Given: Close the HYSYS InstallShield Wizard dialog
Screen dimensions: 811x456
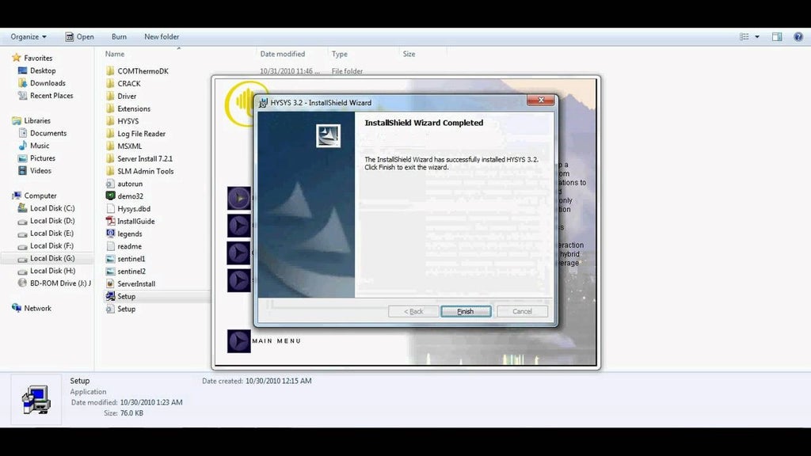Looking at the screenshot, I should [541, 101].
